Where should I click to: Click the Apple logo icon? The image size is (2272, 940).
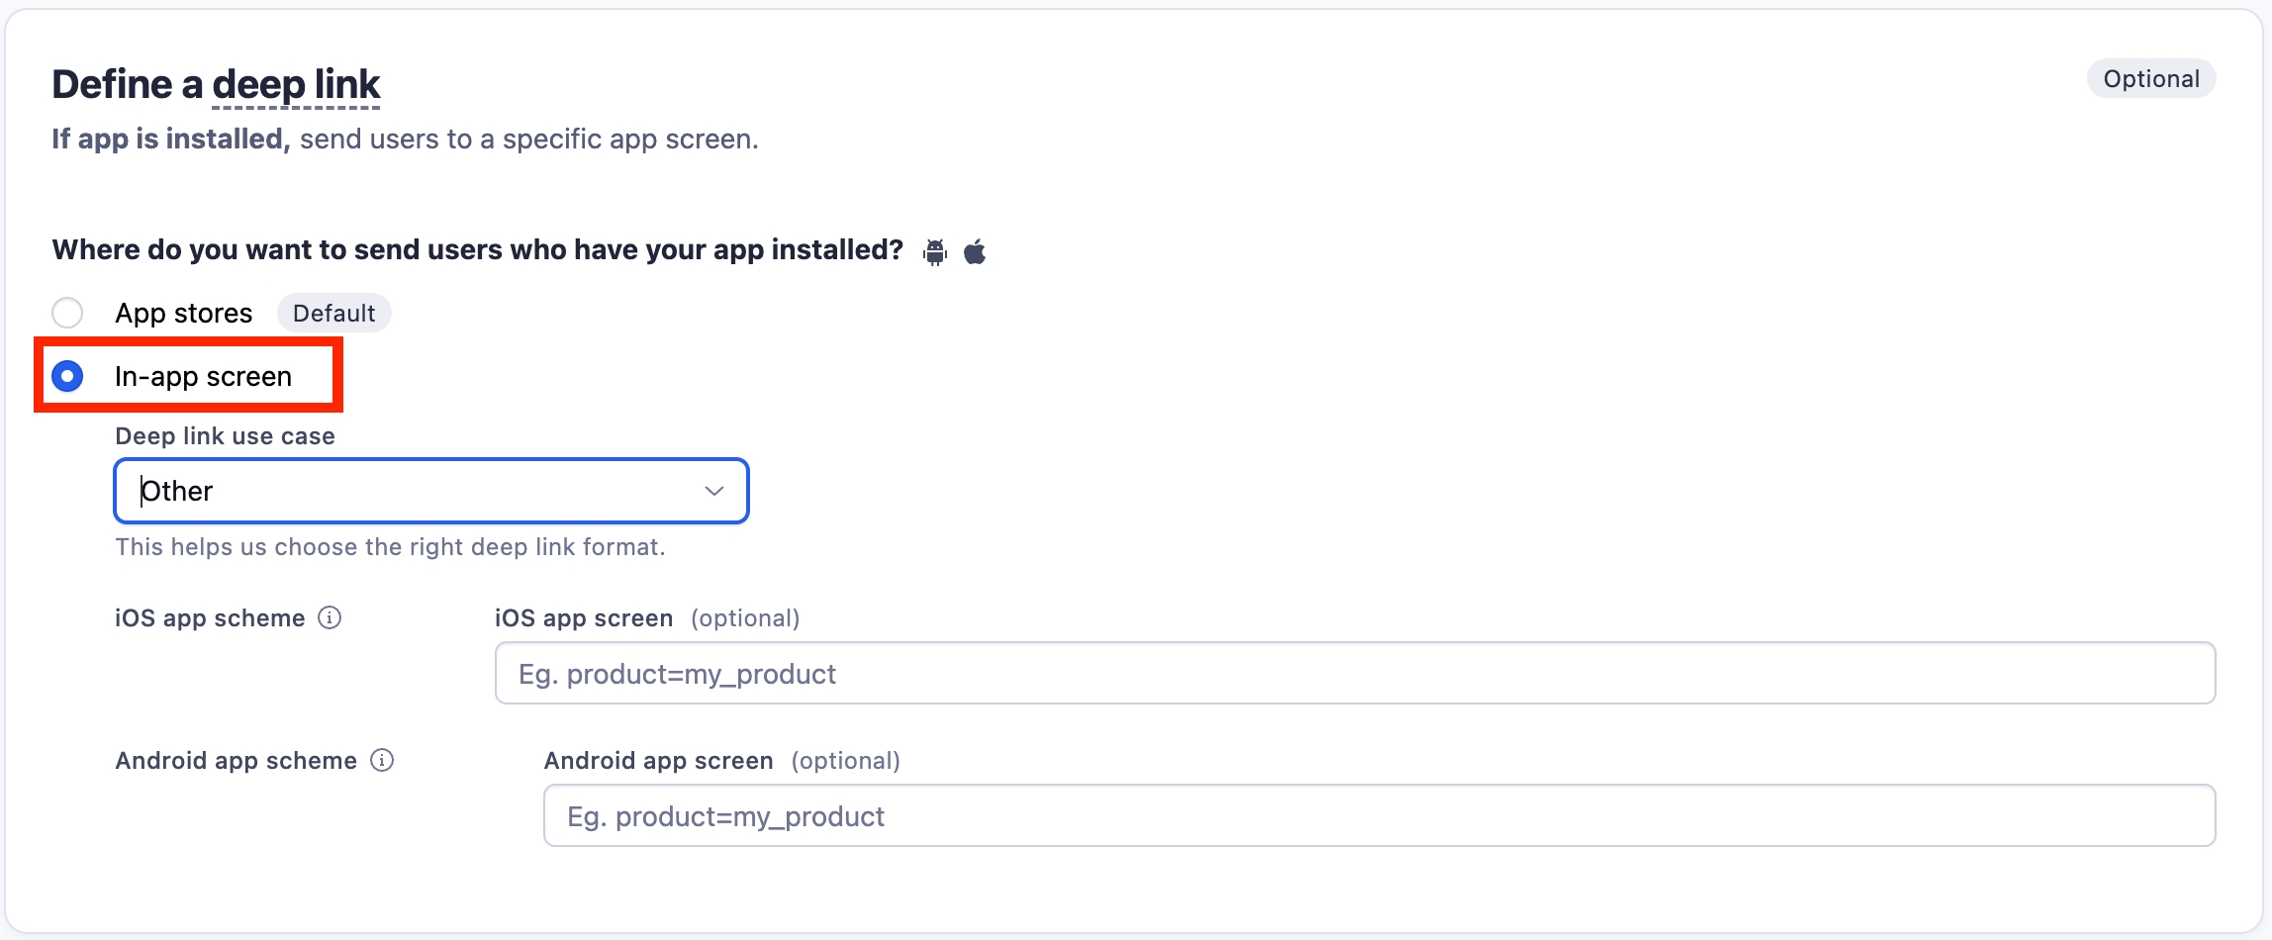pos(975,252)
